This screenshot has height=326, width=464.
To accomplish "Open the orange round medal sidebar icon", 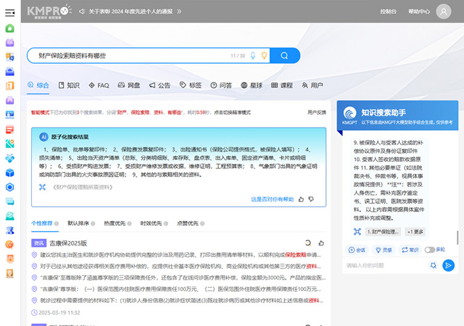I will tap(10, 259).
